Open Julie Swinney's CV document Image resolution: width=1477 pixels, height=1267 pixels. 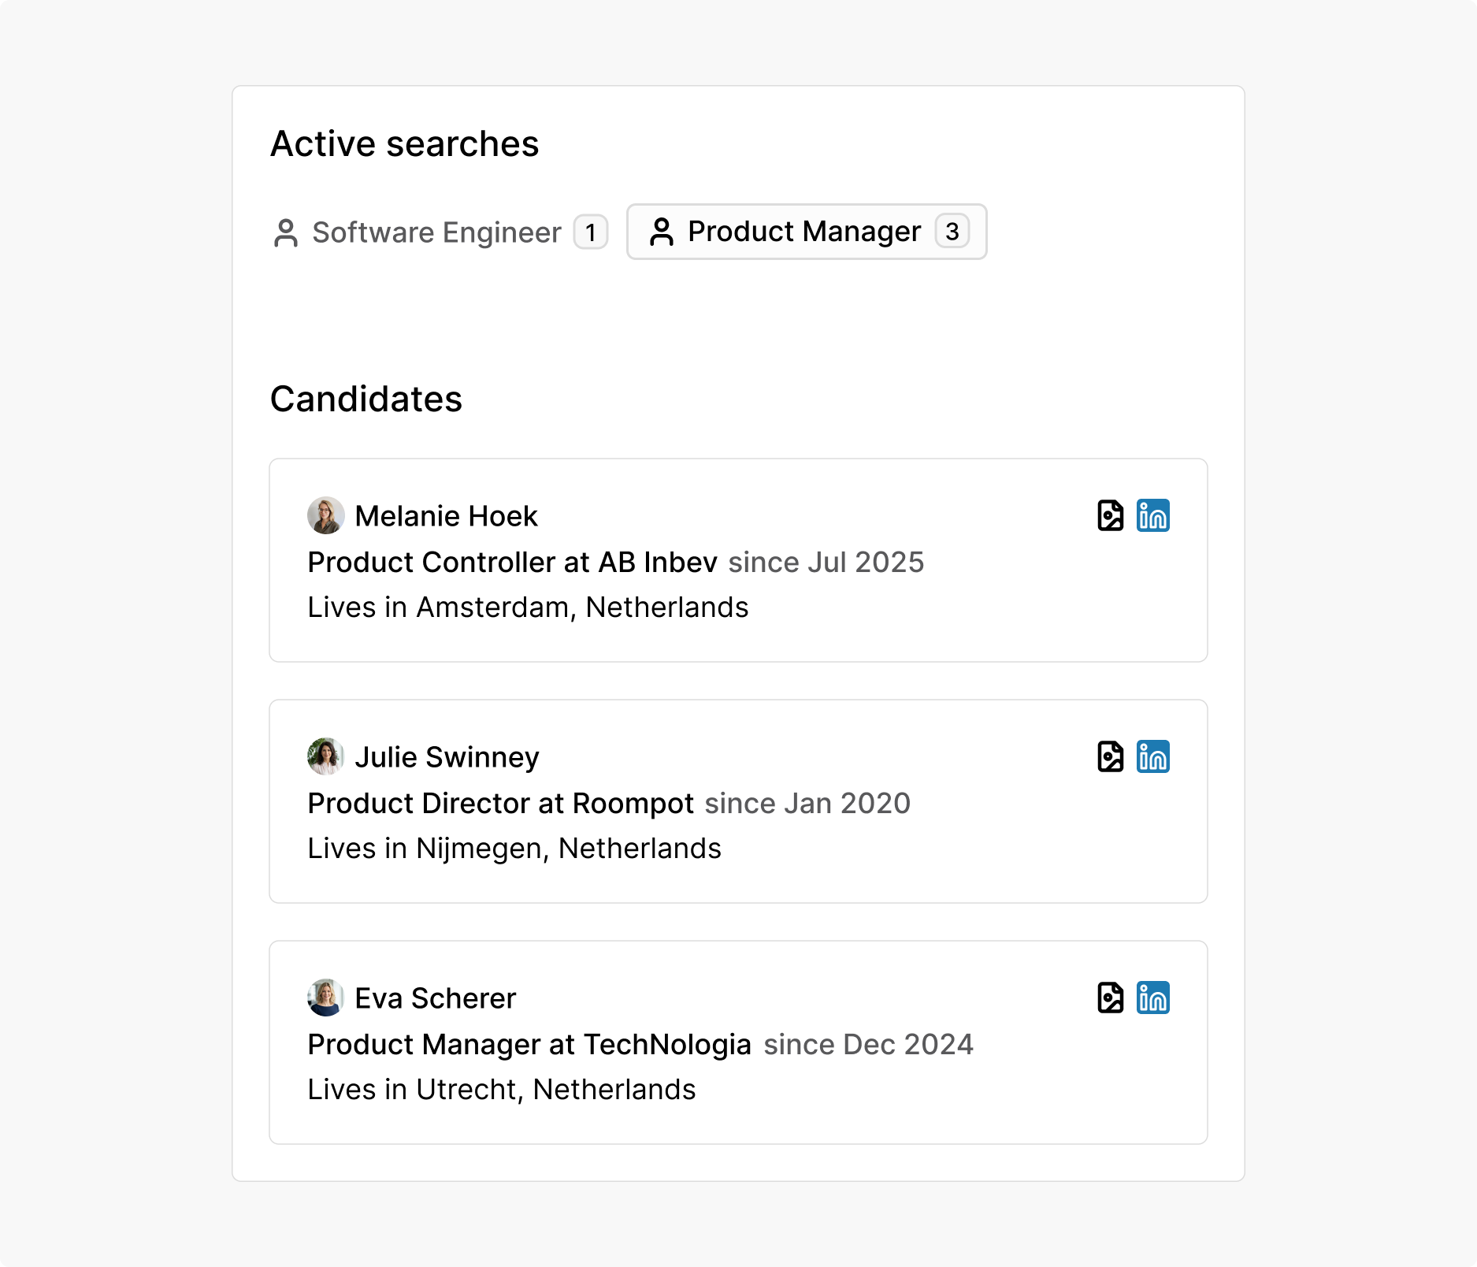tap(1110, 757)
